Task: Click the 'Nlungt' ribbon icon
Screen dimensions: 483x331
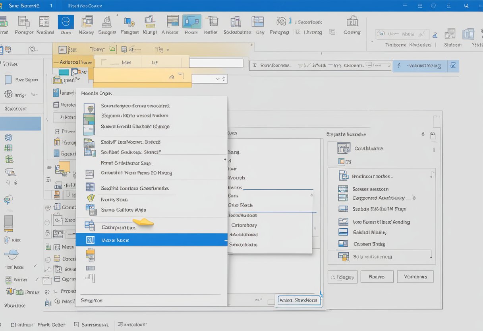Action: click(x=150, y=21)
